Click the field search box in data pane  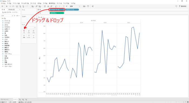[x=7, y=16]
